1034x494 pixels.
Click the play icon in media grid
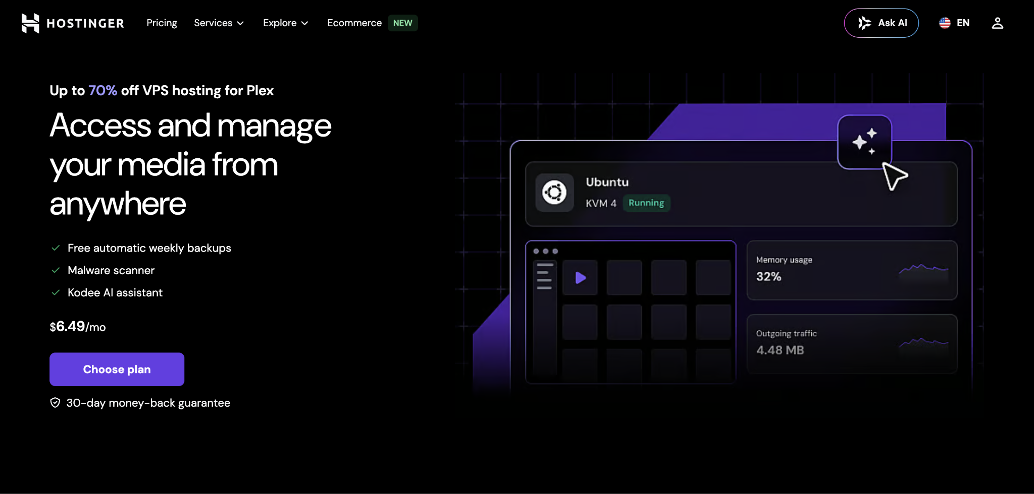click(581, 277)
